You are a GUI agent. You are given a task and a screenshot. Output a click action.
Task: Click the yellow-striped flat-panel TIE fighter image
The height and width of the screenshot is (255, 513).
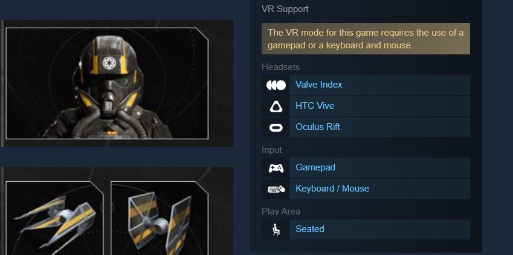160,218
